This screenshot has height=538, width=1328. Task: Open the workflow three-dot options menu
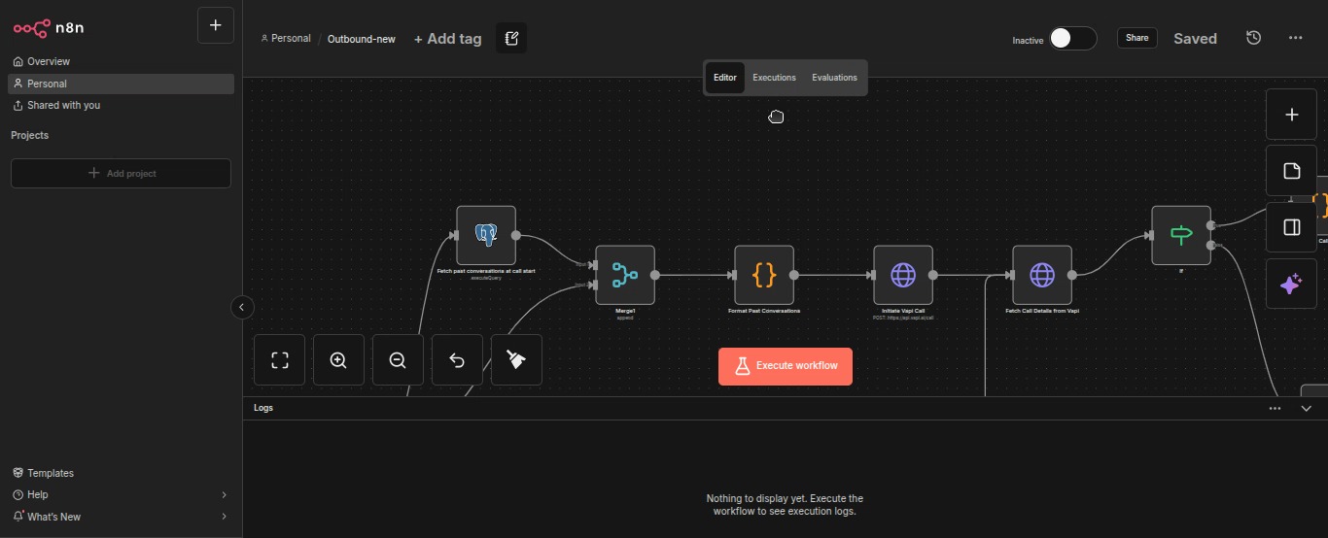(x=1295, y=38)
